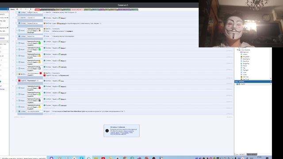Open the red YouTube icon on the taskbar
283x159 pixels.
(103, 158)
